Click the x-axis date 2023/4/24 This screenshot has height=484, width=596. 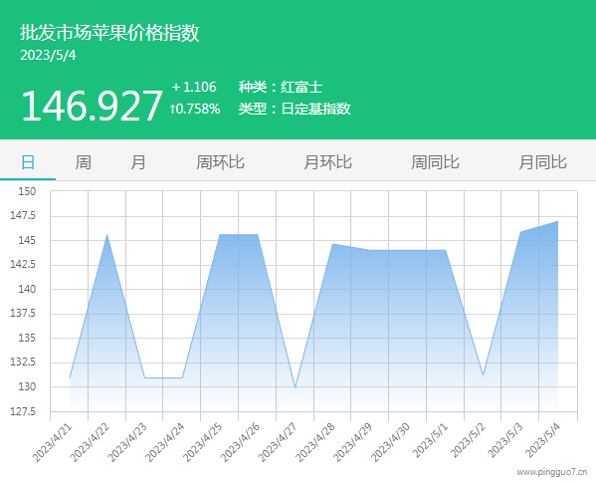point(165,442)
